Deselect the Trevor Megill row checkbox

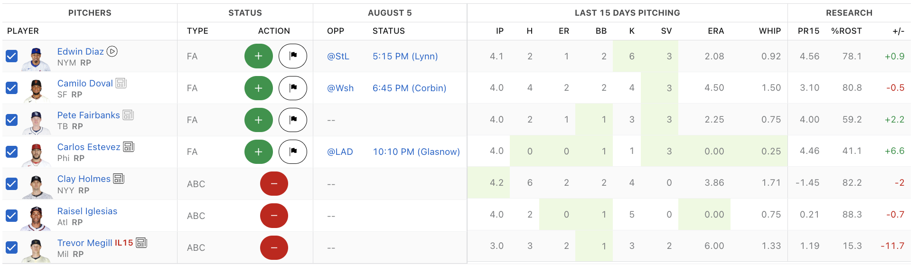pos(11,247)
